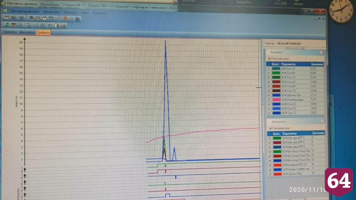Click horizontal slider under Курсор field

(x=295, y=48)
